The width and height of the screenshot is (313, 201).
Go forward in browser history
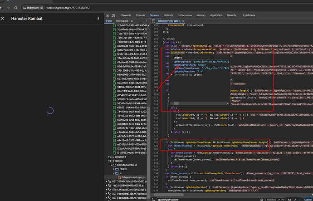[8, 8]
